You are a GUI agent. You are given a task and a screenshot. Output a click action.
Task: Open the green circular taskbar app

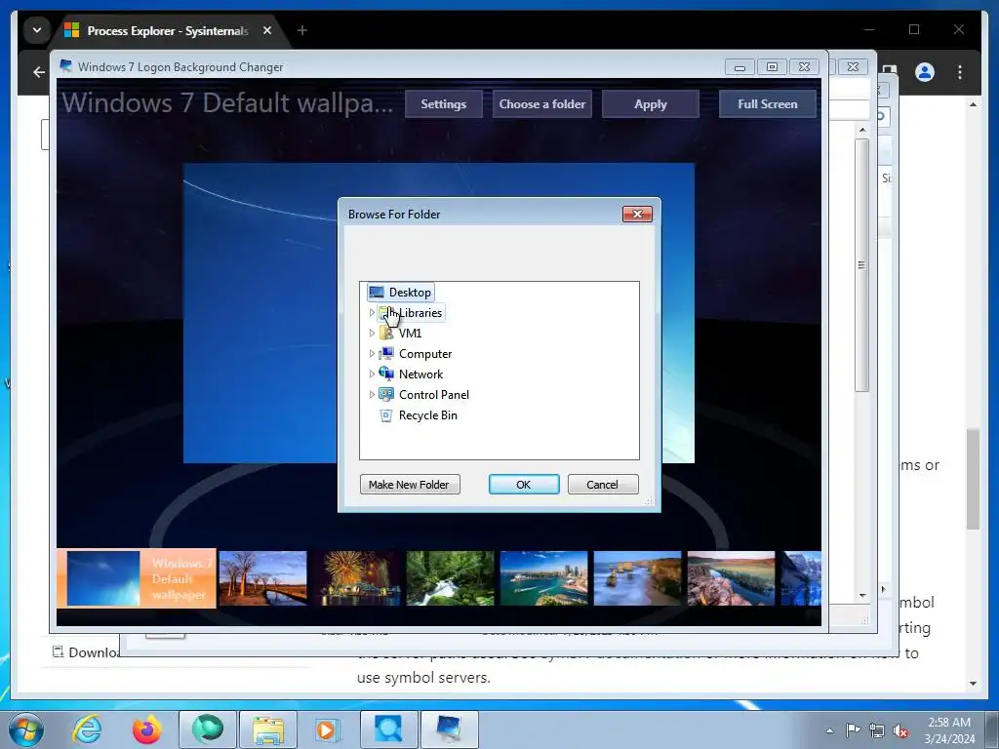208,729
